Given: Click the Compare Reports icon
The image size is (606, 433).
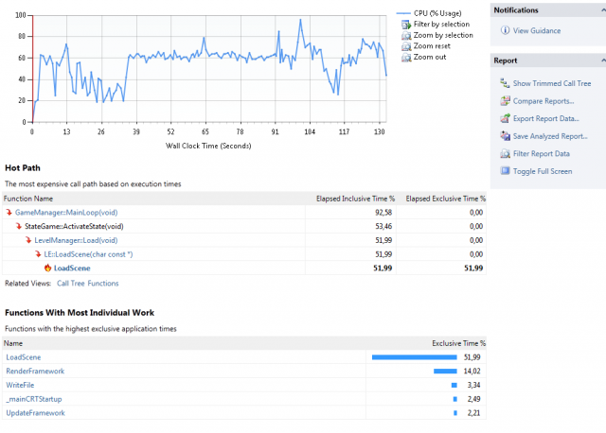Looking at the screenshot, I should (504, 101).
